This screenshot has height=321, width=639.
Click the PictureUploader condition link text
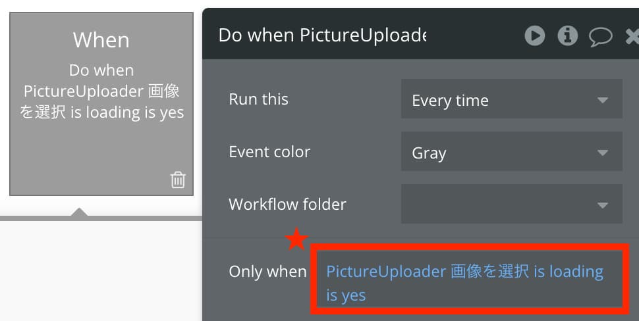coord(464,283)
